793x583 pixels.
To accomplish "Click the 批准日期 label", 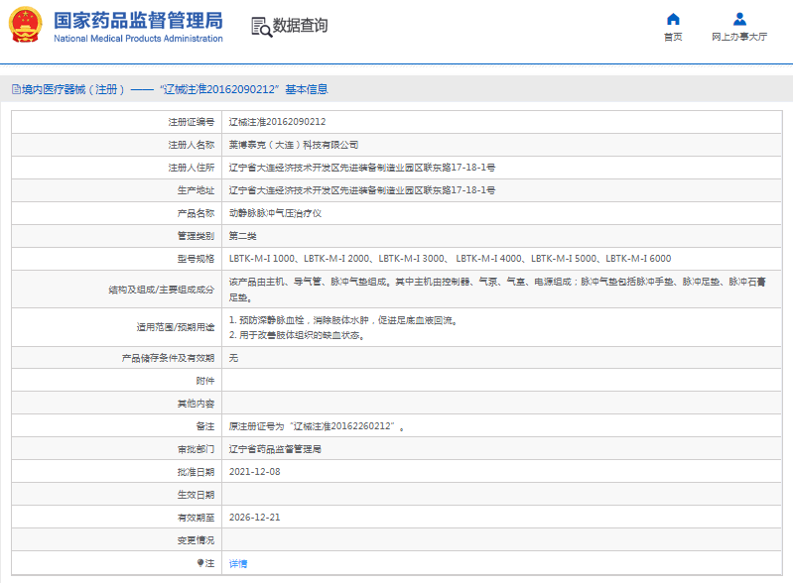I will pos(196,472).
